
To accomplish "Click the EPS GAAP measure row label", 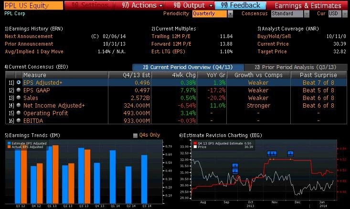I will point(37,90).
